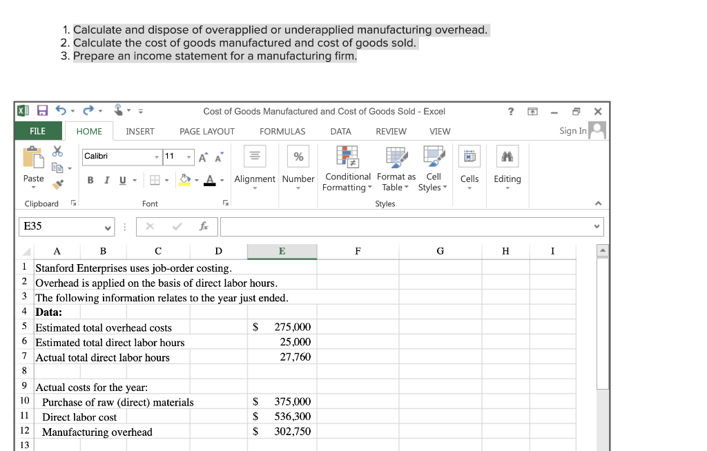
Task: Click the Percent Style icon
Action: click(298, 156)
